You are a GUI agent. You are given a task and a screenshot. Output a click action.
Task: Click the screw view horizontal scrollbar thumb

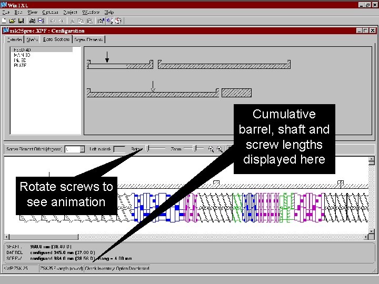click(44, 237)
